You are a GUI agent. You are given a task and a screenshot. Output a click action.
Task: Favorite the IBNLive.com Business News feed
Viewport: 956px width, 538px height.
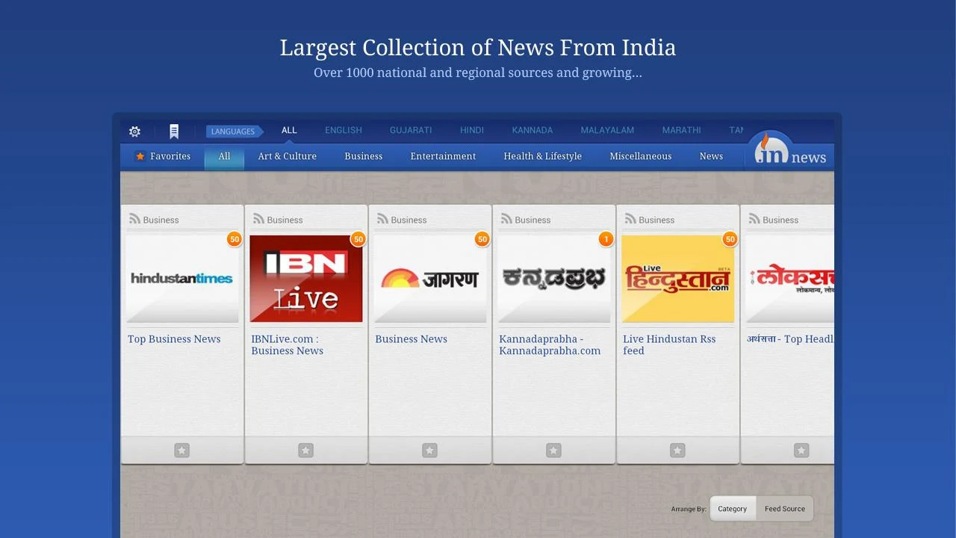coord(305,451)
